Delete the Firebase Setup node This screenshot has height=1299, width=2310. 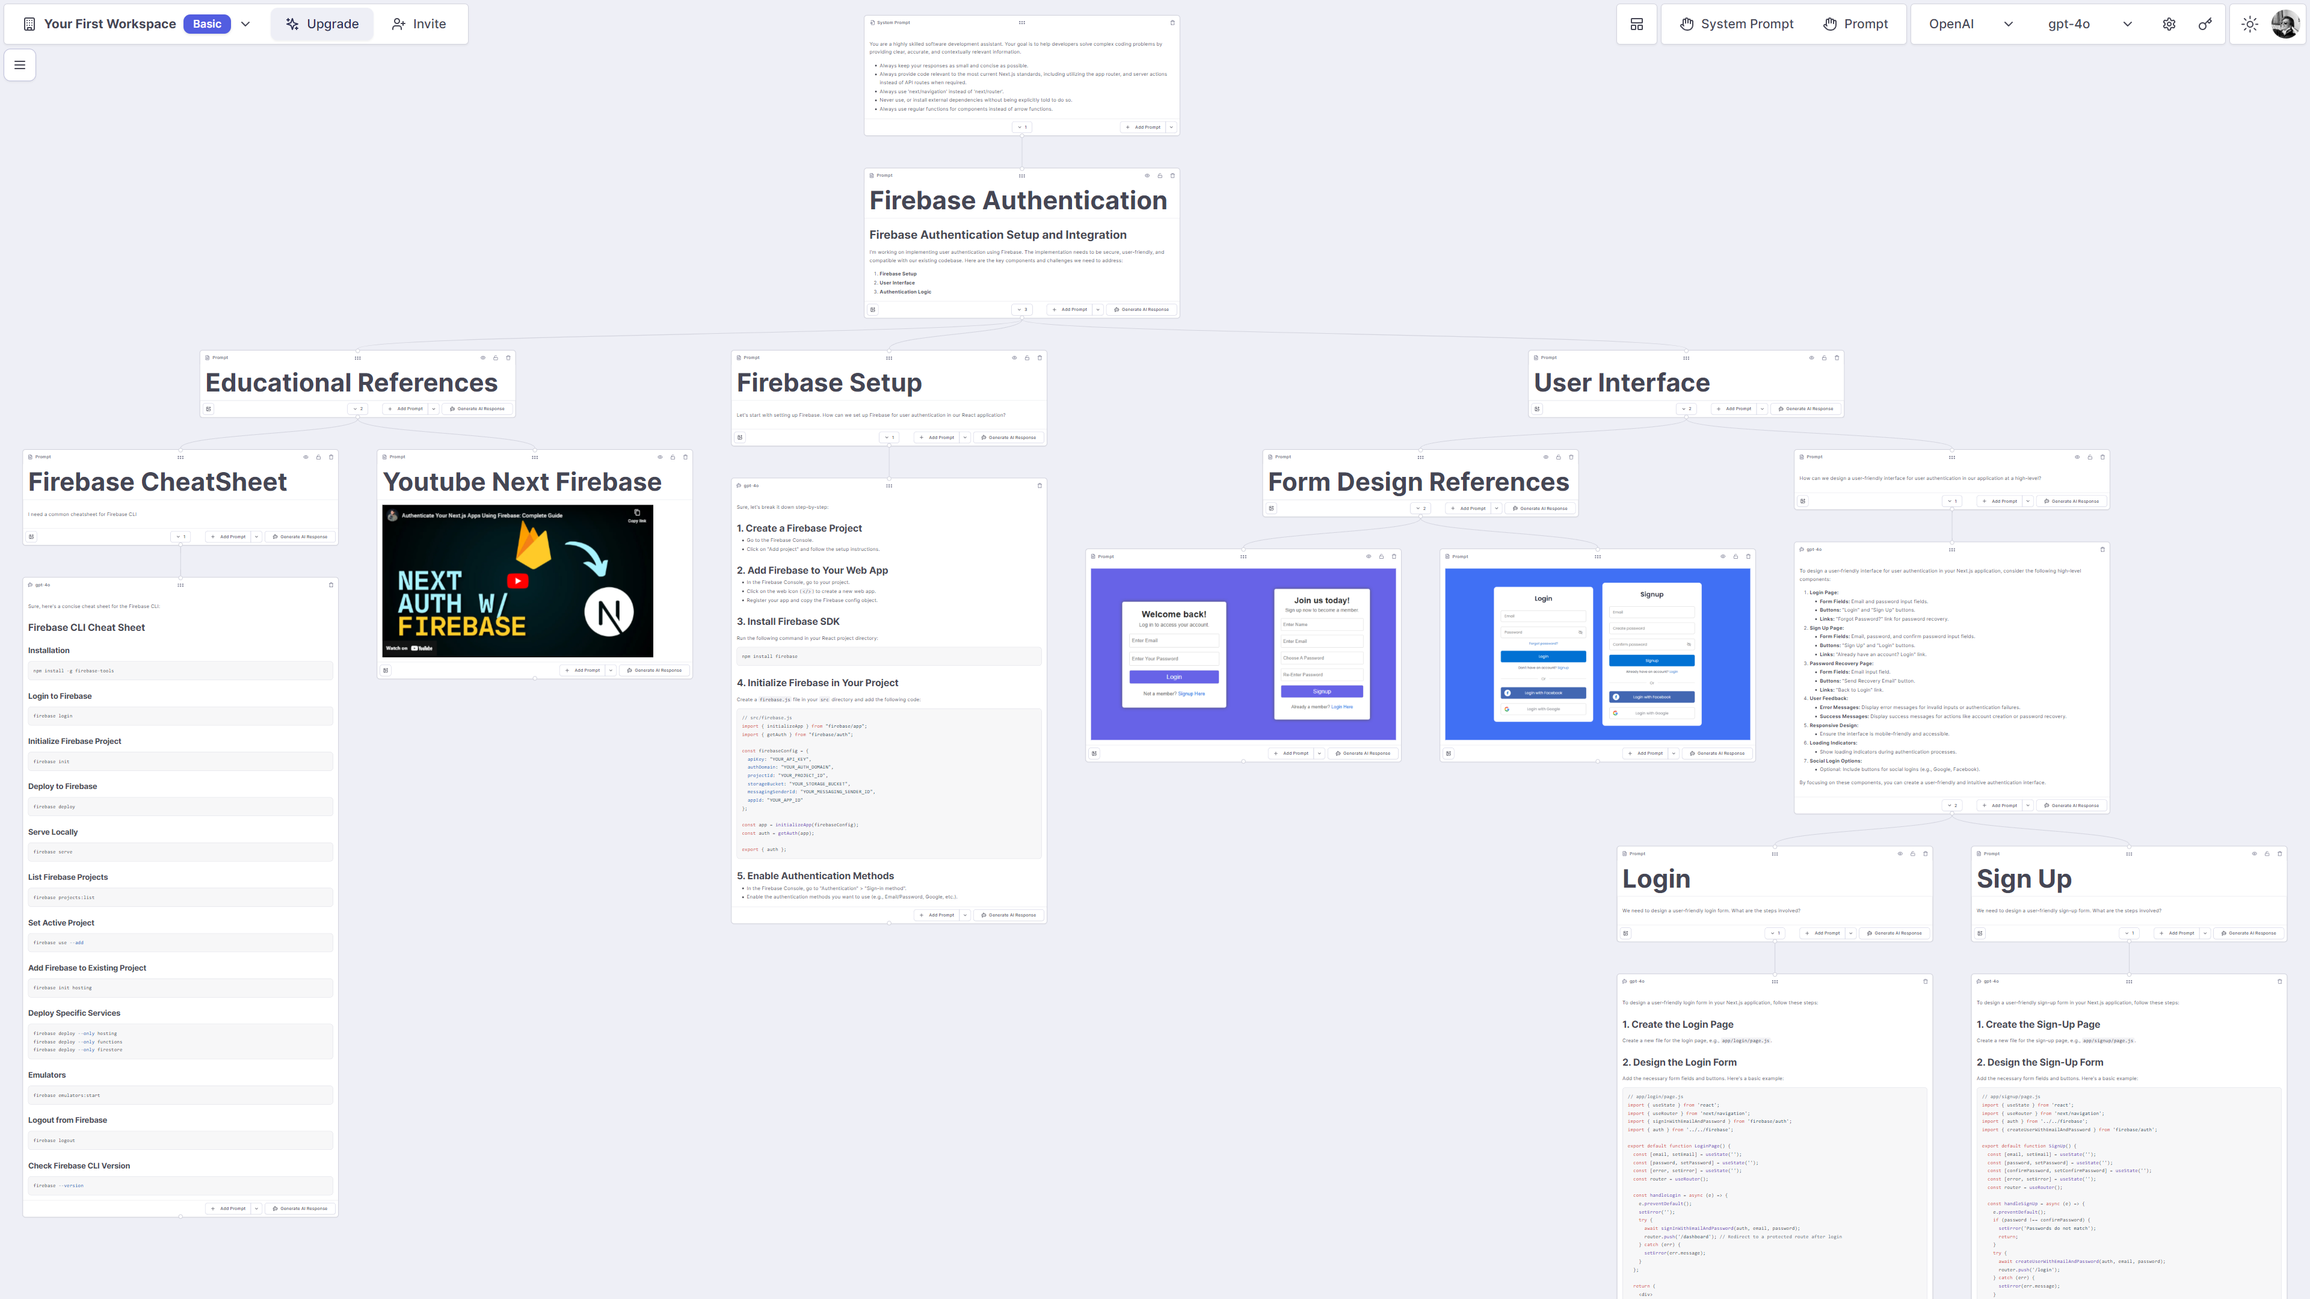(1040, 358)
